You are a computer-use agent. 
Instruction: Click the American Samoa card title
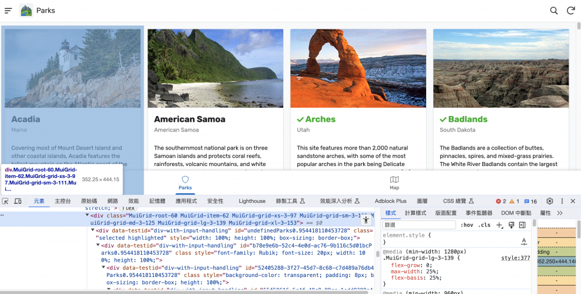click(x=190, y=119)
